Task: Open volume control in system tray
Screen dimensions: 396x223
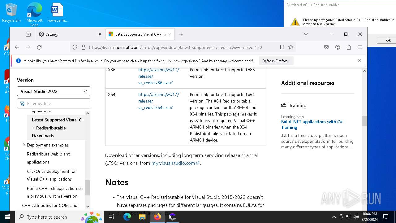Action: 356,217
